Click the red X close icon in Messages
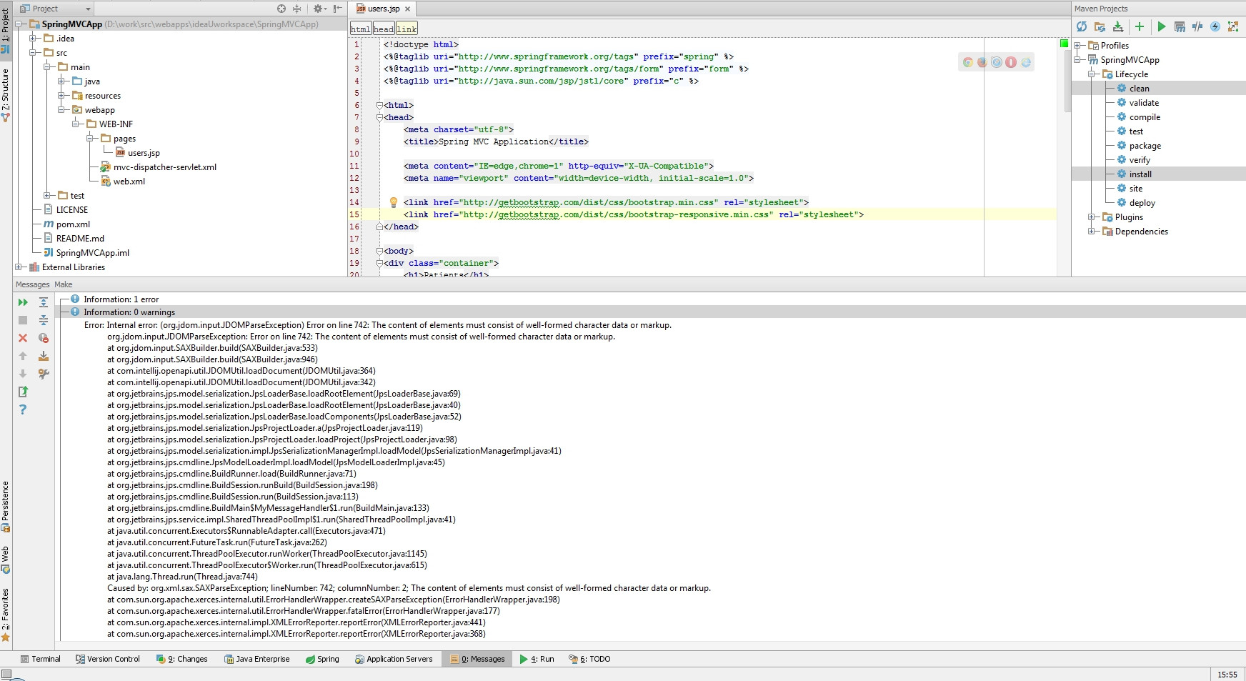1246x681 pixels. 23,338
